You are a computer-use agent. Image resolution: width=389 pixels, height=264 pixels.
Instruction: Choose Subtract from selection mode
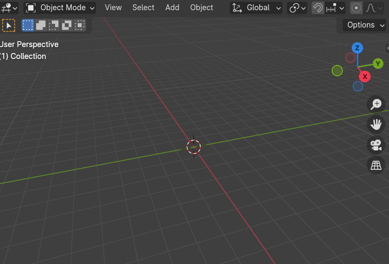point(53,25)
